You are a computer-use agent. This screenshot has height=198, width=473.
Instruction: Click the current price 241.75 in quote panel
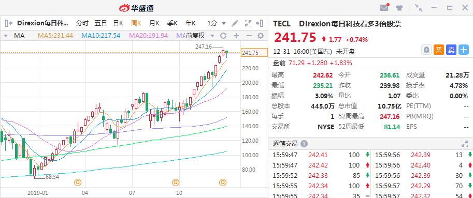tap(295, 38)
